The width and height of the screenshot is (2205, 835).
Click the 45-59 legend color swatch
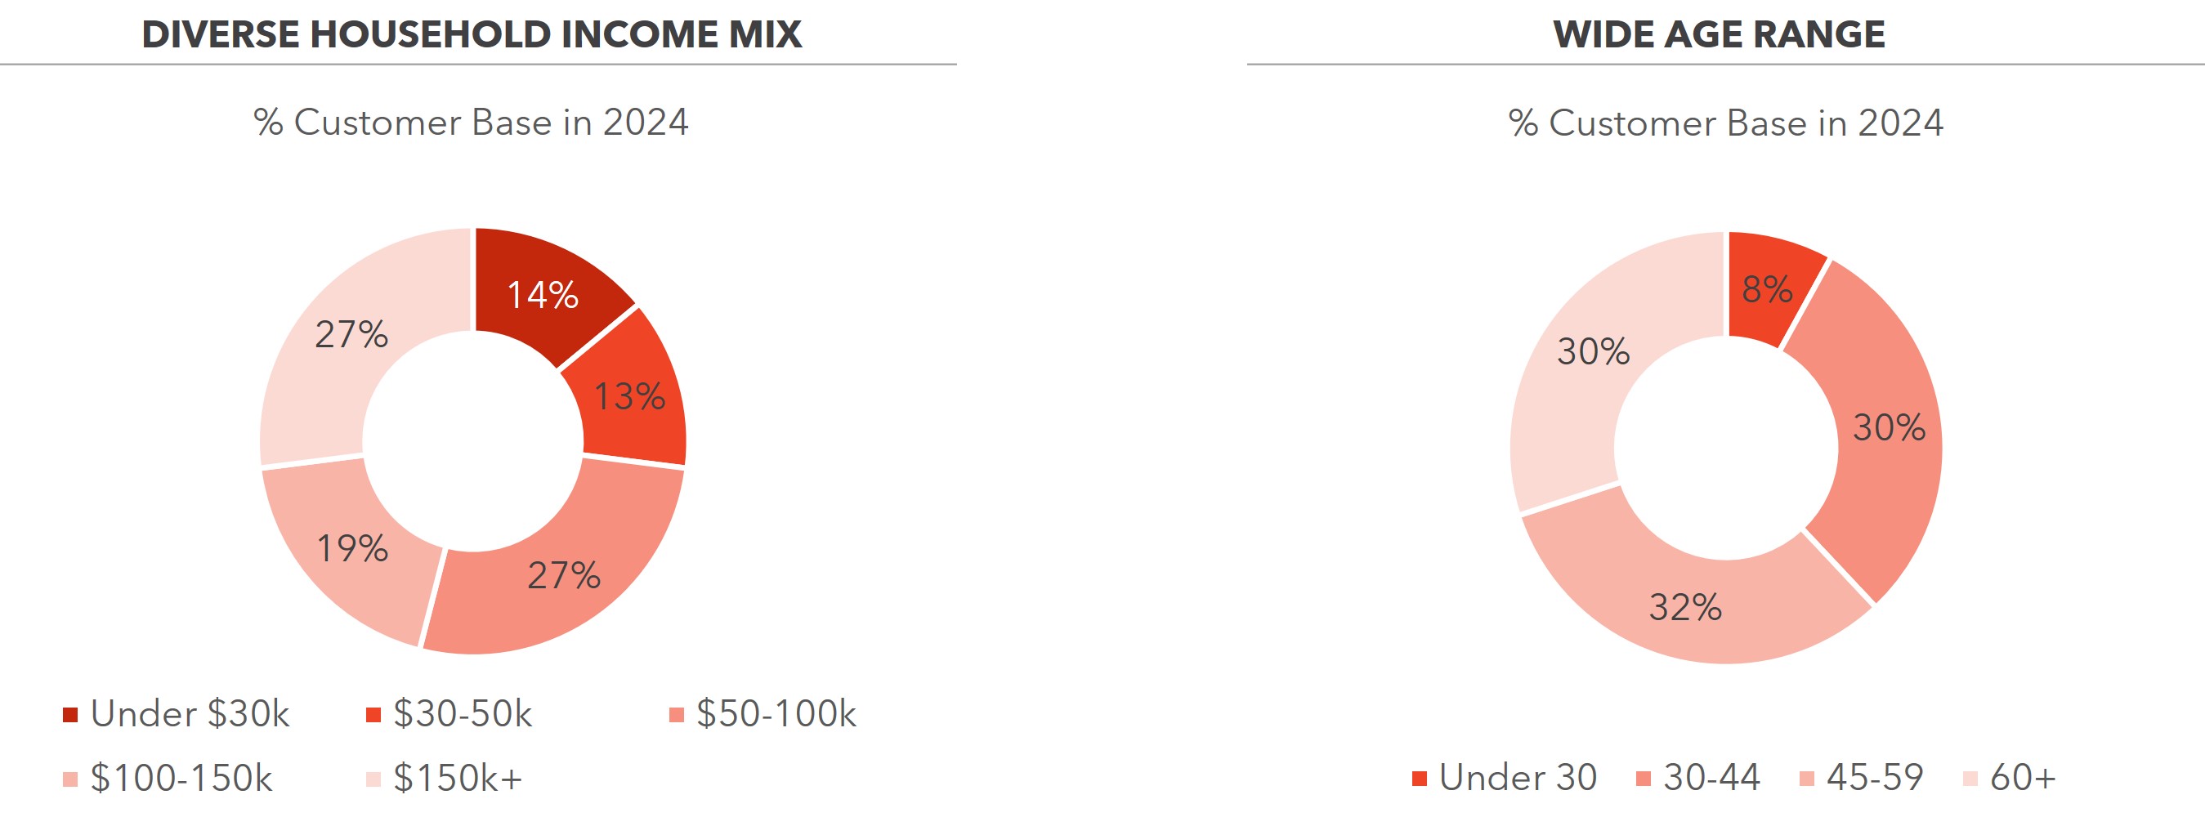click(x=1807, y=779)
